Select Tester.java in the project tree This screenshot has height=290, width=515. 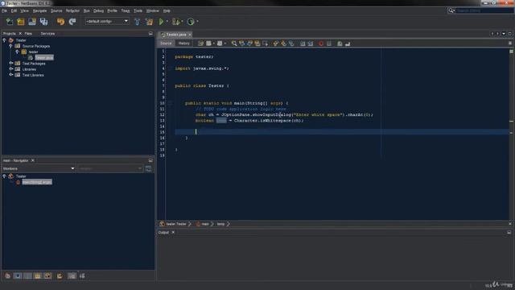44,57
